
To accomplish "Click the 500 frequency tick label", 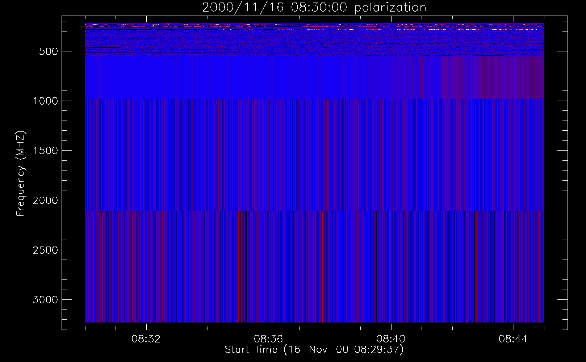I will (49, 51).
